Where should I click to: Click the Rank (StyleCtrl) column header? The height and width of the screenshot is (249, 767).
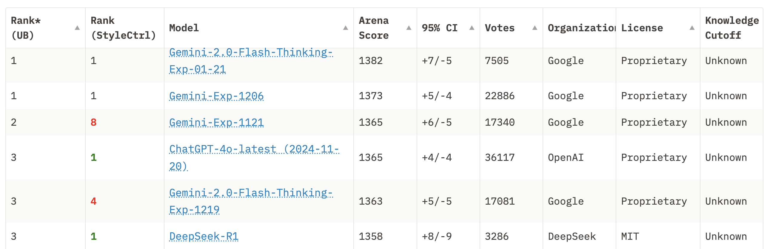click(x=123, y=28)
